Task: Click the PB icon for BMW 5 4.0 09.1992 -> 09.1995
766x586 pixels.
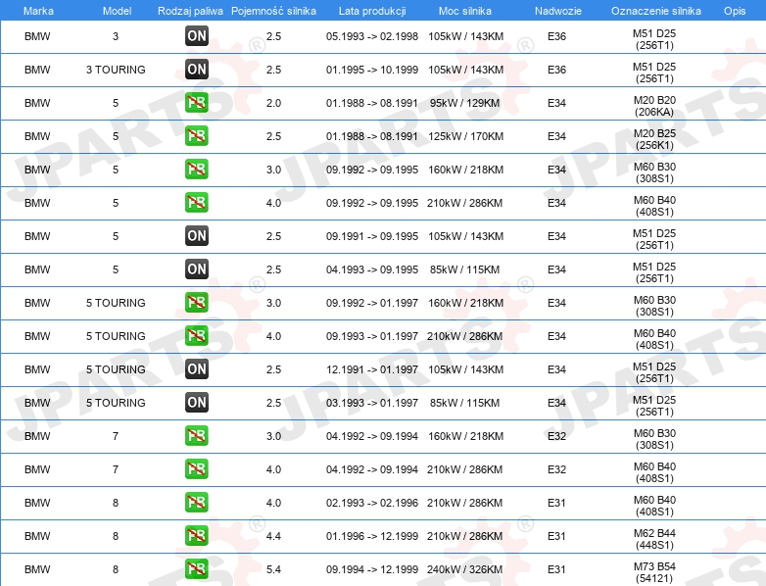Action: pos(197,202)
